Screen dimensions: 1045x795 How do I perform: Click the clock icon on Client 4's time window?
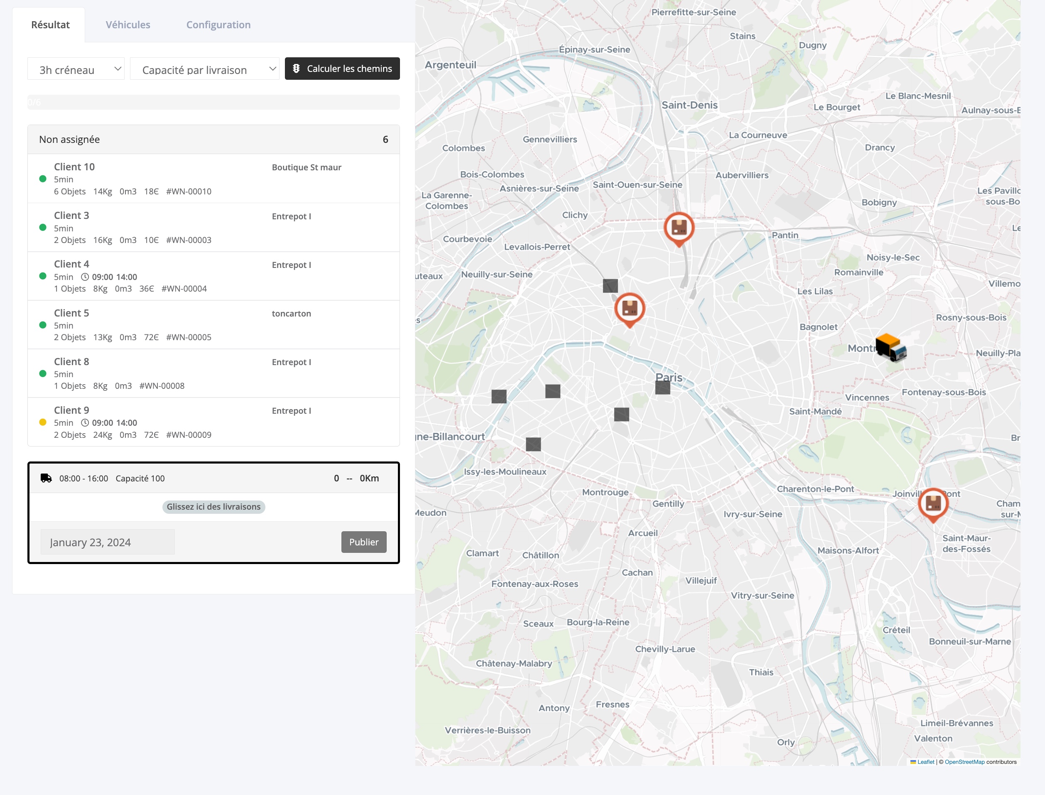(84, 277)
